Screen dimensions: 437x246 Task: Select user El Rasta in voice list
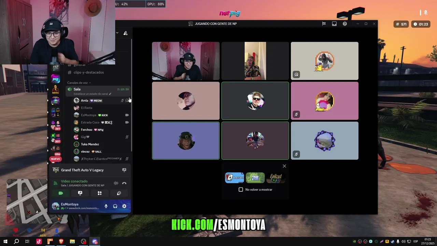click(x=101, y=108)
